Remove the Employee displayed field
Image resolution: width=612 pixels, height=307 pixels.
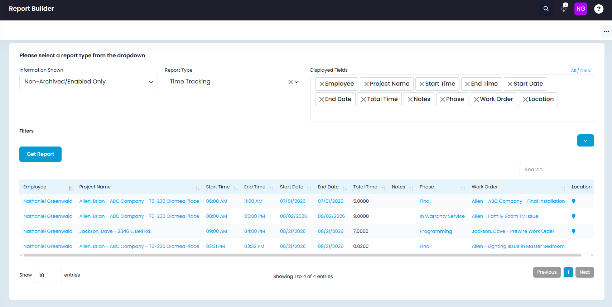[322, 84]
